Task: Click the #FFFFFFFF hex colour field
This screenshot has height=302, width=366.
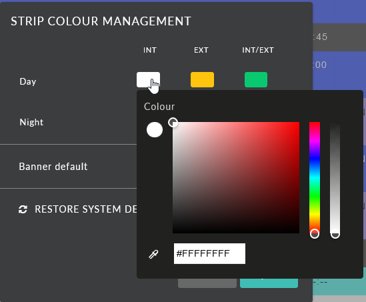Action: click(x=209, y=254)
